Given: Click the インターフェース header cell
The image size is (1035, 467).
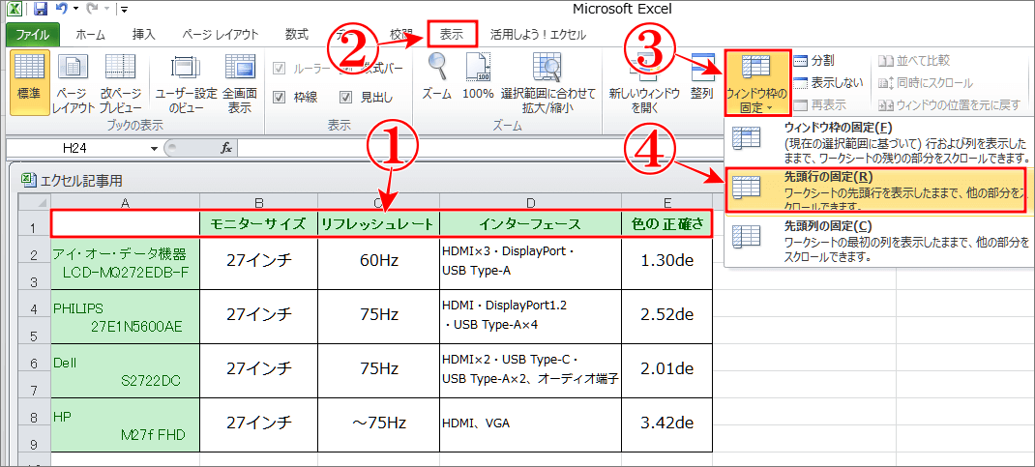Looking at the screenshot, I should click(x=530, y=224).
